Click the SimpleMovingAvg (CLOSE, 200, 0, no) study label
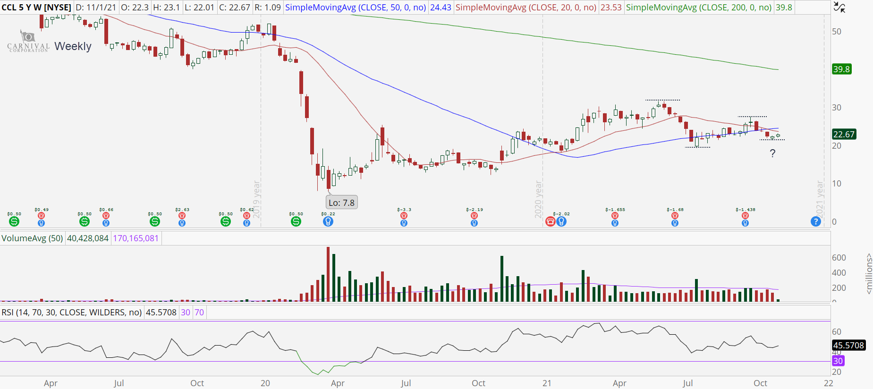 [x=699, y=8]
